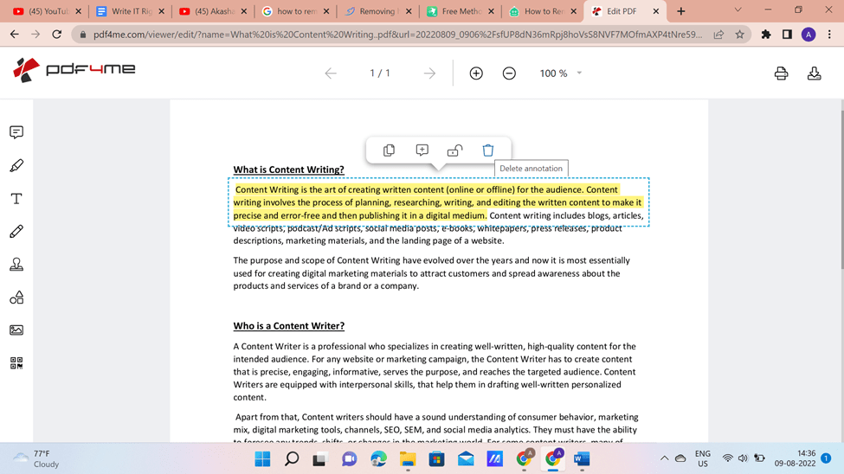Switch to the Write IT Right docs tab
The width and height of the screenshot is (844, 474).
coord(132,10)
